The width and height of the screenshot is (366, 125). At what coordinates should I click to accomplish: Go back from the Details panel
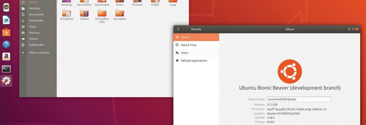click(178, 29)
